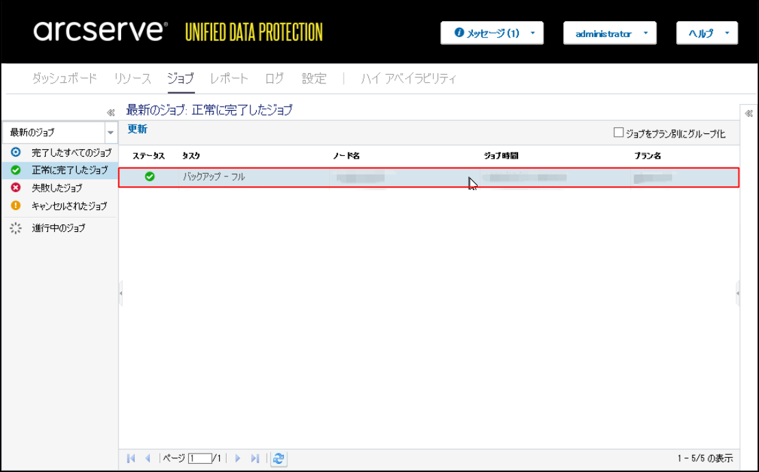
Task: Select the バックアップ - フル job row
Action: tap(429, 177)
